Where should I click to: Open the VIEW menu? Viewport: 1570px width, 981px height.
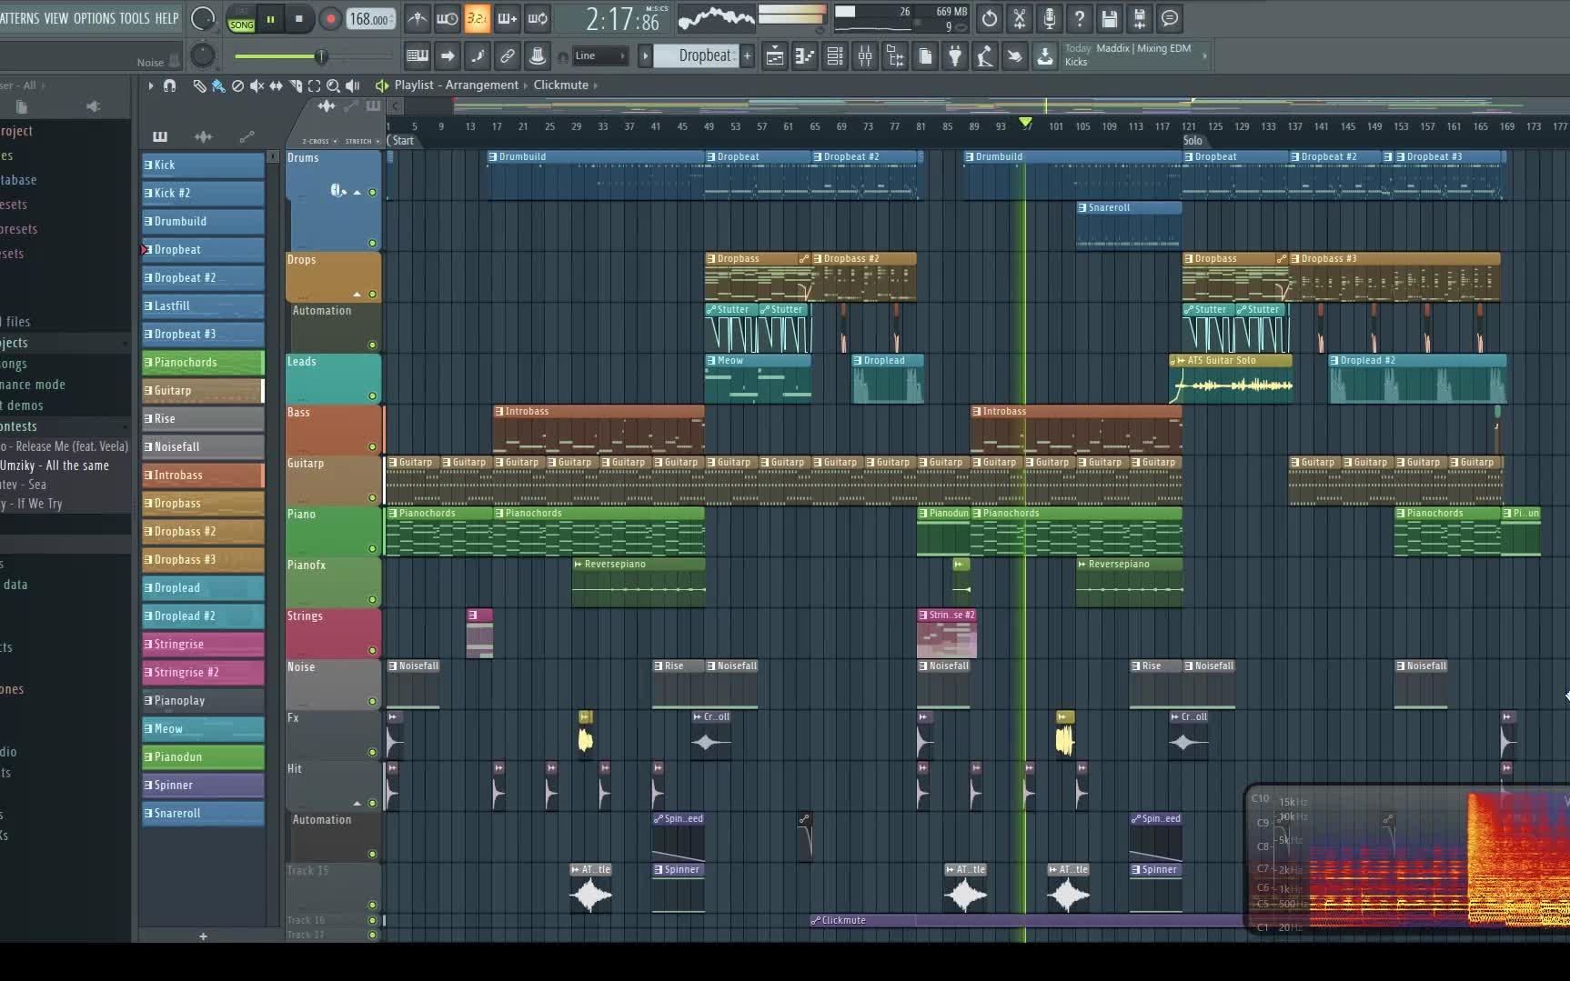point(56,18)
